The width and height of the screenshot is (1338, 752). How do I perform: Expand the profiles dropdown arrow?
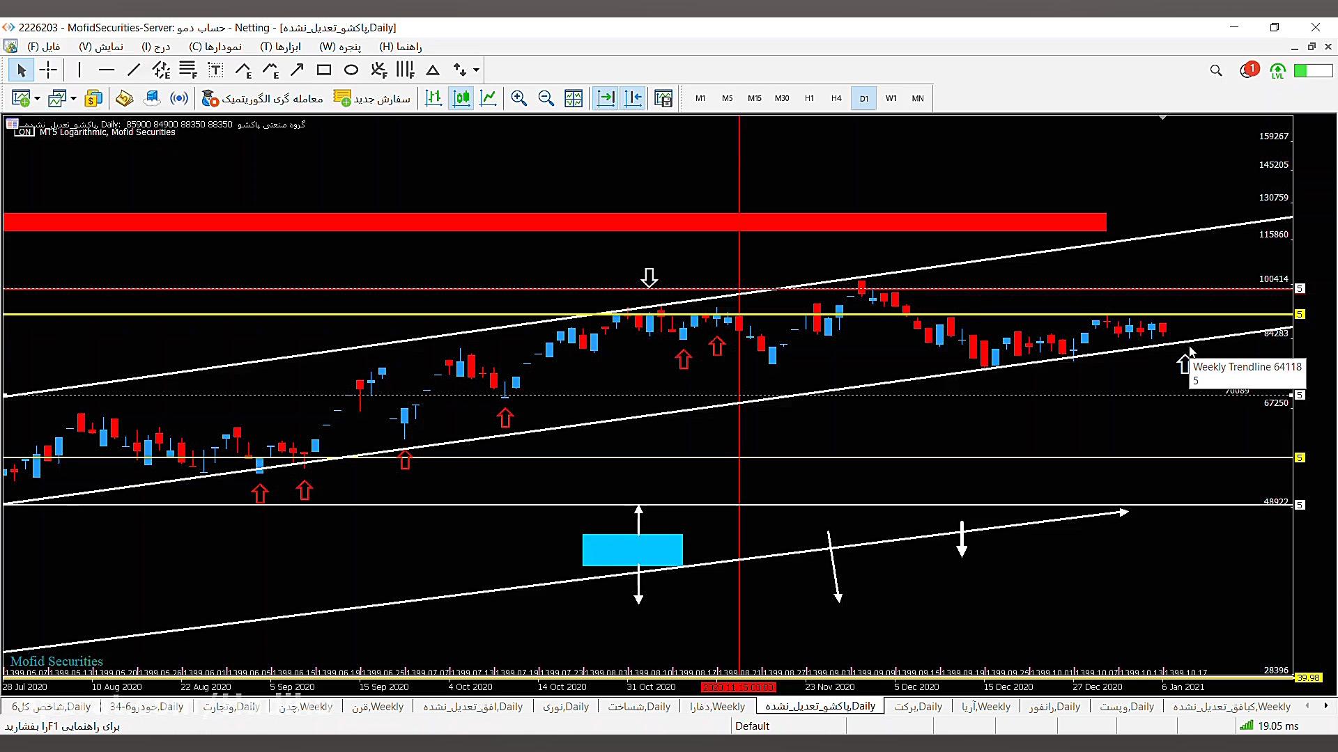(73, 98)
